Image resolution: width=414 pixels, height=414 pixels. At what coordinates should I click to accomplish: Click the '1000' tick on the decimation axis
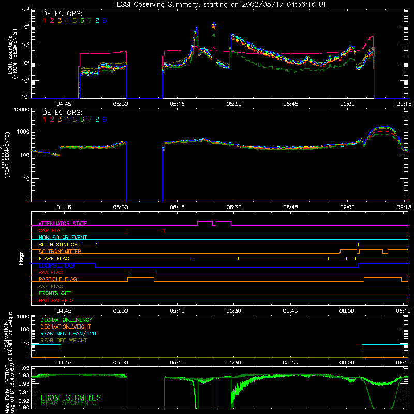coord(23,316)
